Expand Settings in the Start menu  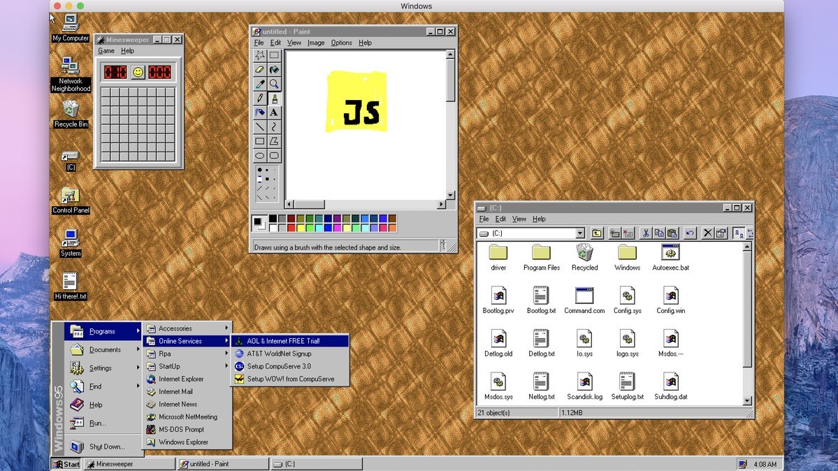(103, 368)
